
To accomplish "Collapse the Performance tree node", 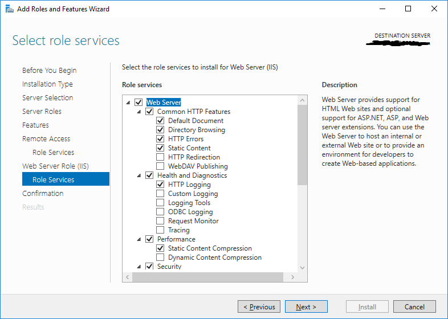I will (x=139, y=240).
